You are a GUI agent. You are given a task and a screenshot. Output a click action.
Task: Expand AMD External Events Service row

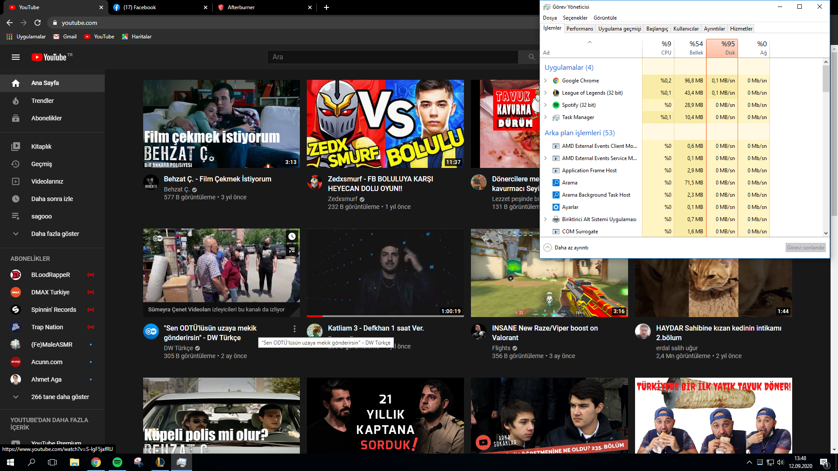545,158
